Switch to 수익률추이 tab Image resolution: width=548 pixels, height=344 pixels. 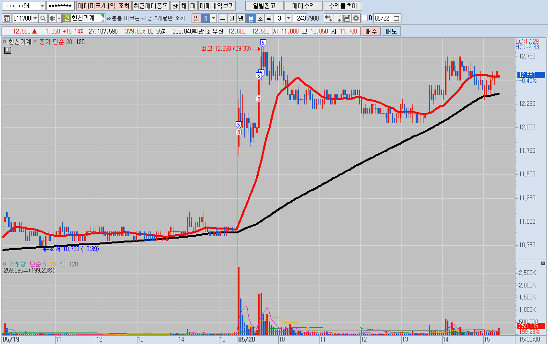click(343, 6)
